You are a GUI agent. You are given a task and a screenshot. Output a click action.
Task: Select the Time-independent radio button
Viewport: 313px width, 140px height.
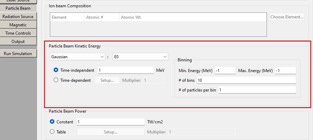(56, 70)
